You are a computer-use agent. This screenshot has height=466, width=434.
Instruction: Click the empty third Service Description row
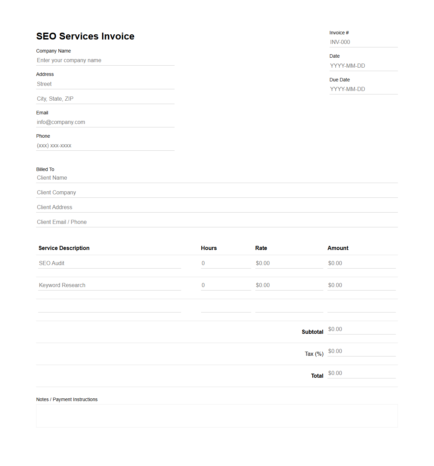[109, 308]
